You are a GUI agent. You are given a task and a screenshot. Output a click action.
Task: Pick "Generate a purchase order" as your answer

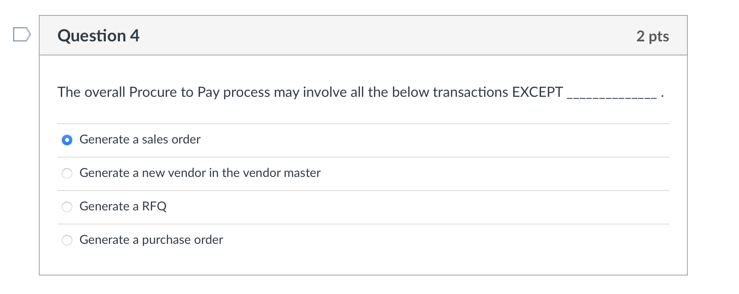[x=67, y=240]
